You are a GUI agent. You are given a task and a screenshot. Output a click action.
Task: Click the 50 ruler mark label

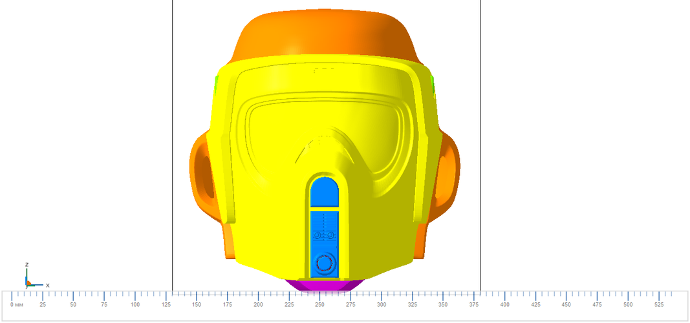pyautogui.click(x=73, y=305)
